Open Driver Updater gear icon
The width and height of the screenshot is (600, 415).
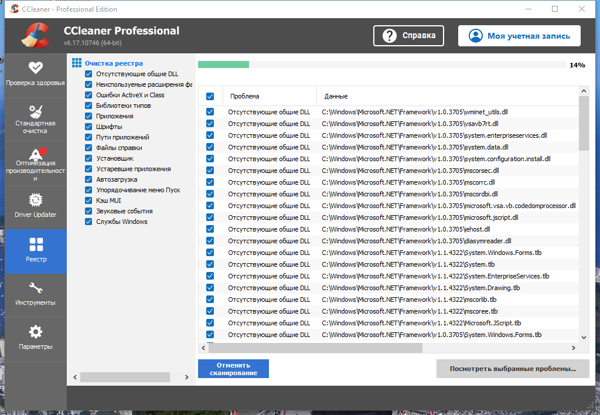(x=36, y=200)
